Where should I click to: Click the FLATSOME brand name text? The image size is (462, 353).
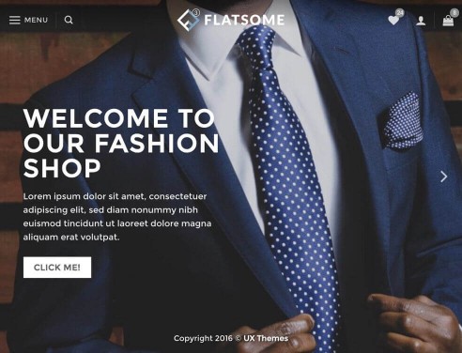[x=244, y=20]
